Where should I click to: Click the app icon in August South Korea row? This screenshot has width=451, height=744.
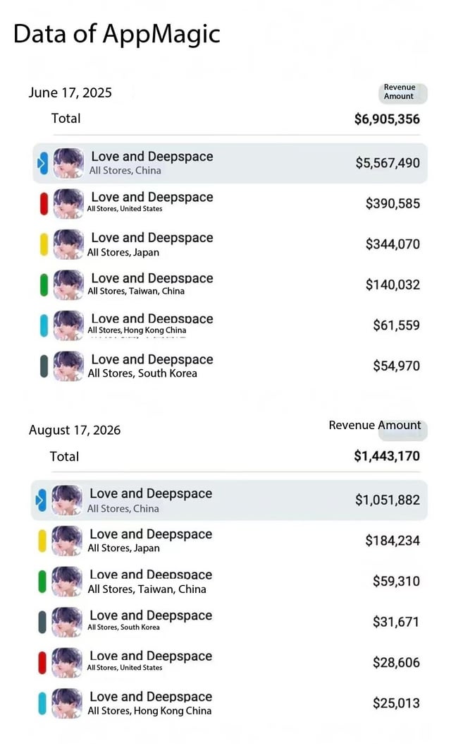[x=67, y=622]
